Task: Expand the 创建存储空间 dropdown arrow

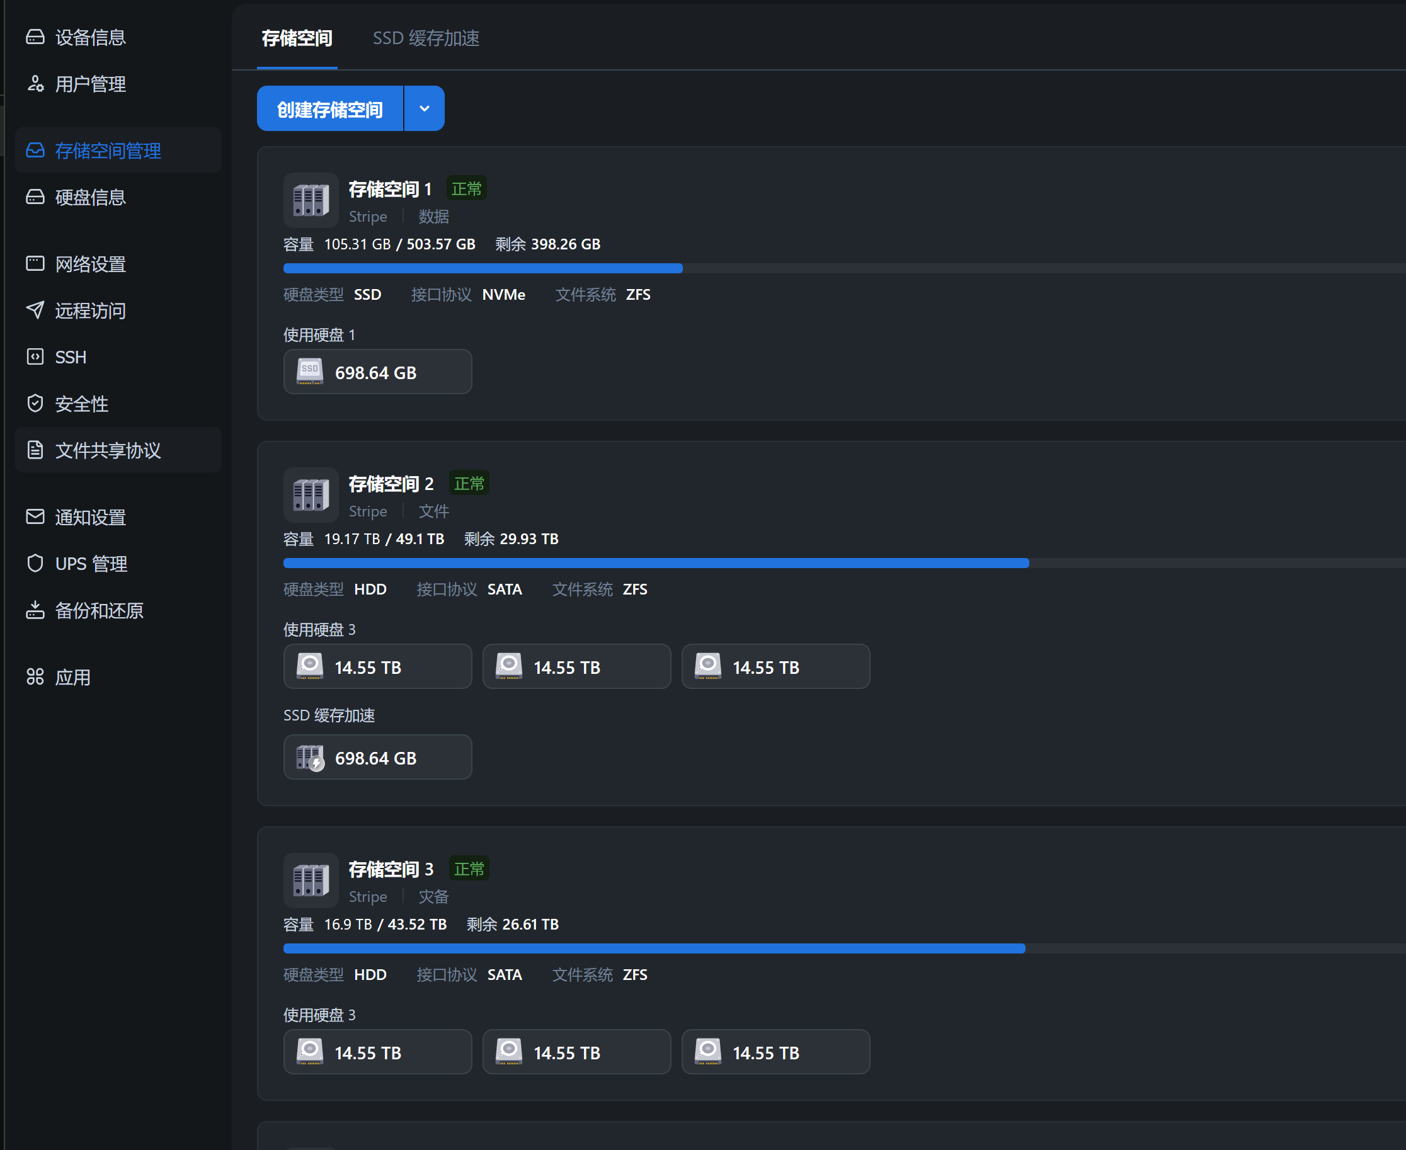Action: point(424,109)
